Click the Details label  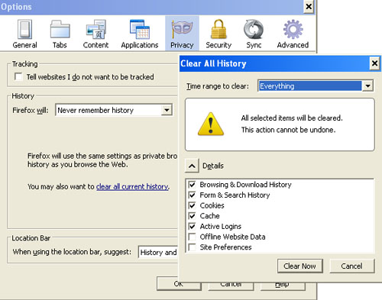pyautogui.click(x=213, y=166)
